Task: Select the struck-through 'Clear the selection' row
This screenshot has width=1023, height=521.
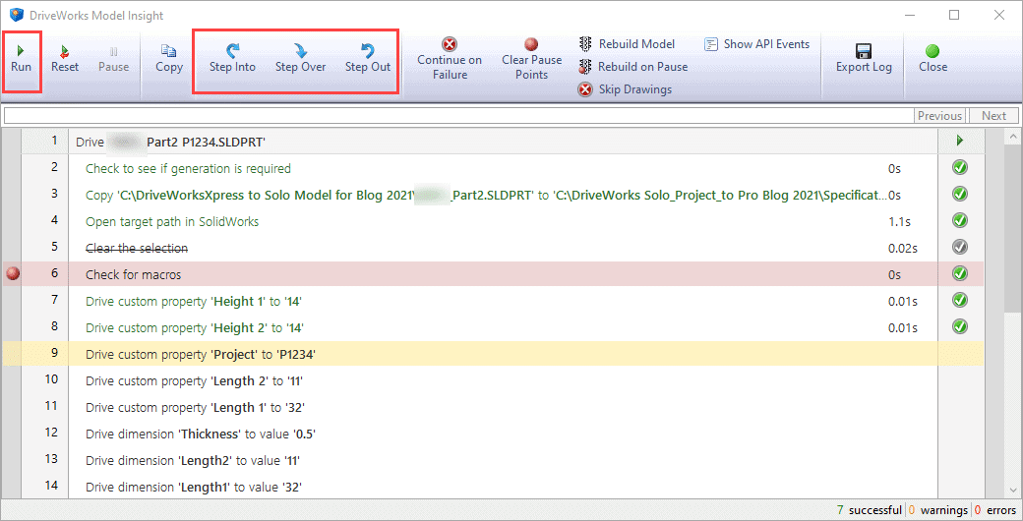Action: click(503, 248)
